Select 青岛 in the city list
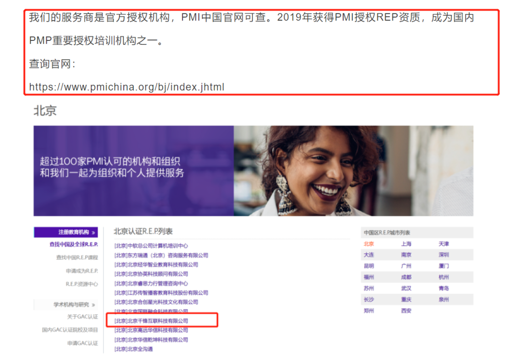 point(444,288)
